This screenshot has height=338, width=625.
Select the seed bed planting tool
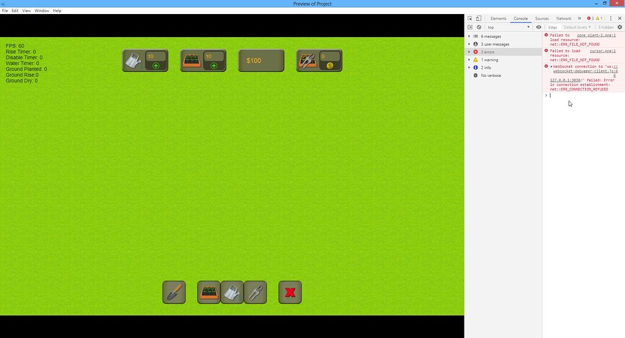pyautogui.click(x=209, y=292)
